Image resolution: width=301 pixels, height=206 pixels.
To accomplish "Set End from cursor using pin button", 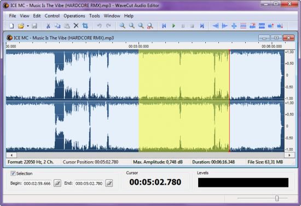I will point(109,183).
